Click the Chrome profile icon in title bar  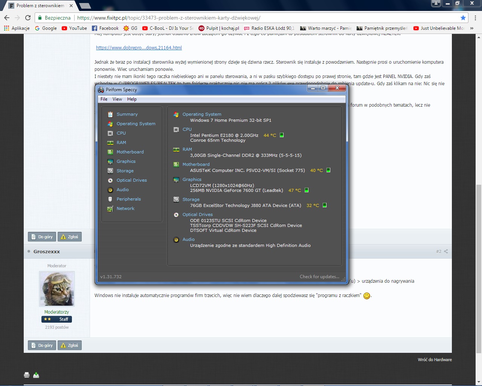436,3
